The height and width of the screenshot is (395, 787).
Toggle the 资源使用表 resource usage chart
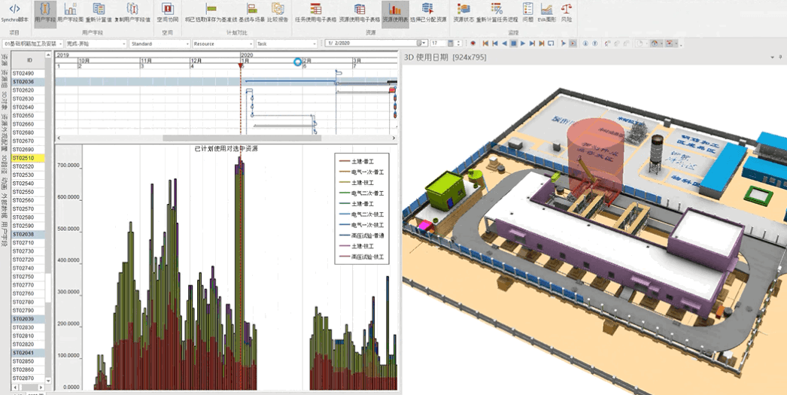[x=395, y=14]
